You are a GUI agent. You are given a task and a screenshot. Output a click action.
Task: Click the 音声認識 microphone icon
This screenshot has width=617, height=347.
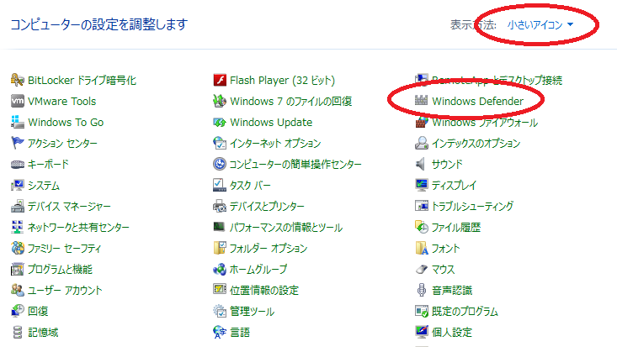(422, 291)
